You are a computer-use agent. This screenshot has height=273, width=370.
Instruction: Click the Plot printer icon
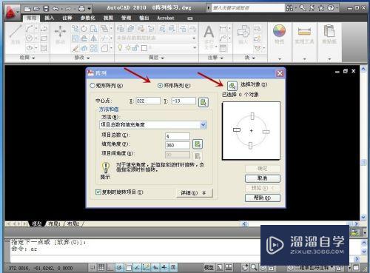tap(81, 9)
